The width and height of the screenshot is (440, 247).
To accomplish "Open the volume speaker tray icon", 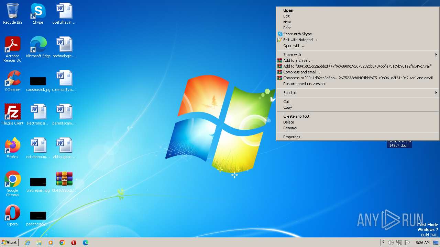I will tap(391, 243).
